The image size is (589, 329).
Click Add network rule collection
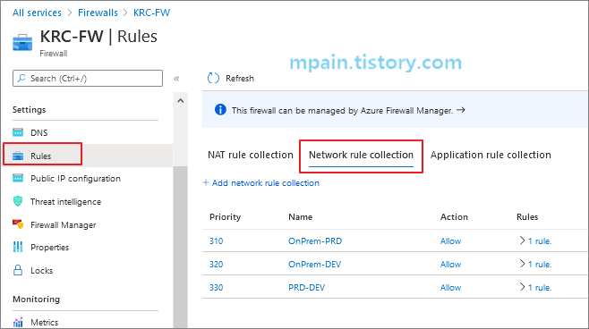pos(266,182)
